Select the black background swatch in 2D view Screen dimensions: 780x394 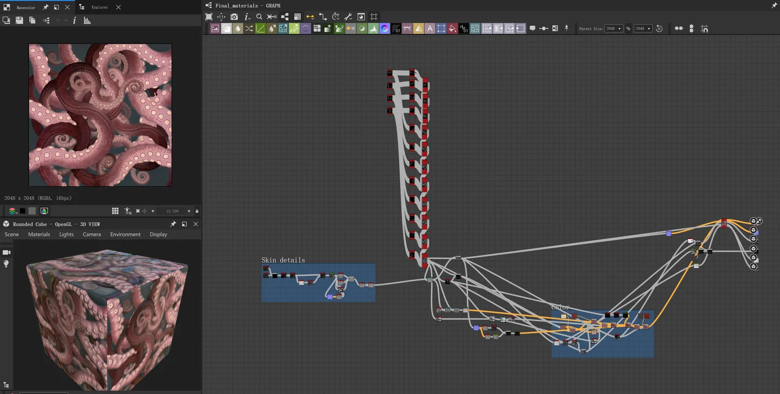pos(23,211)
